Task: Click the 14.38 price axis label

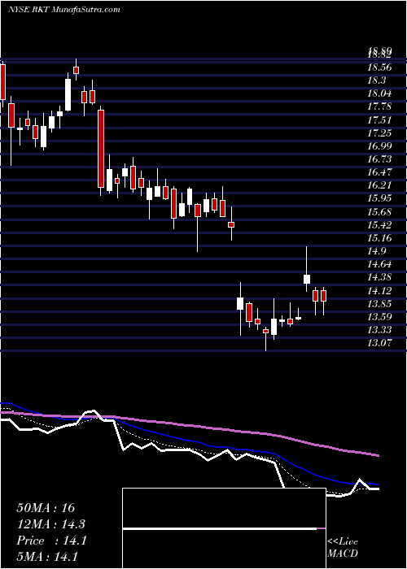Action: [380, 277]
